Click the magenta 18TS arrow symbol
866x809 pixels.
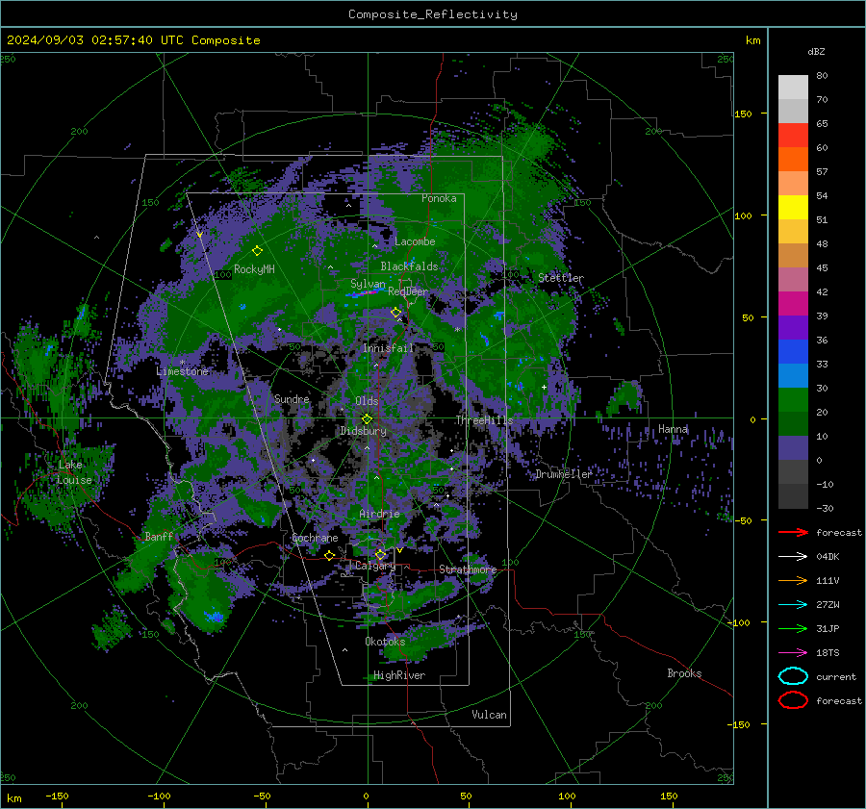pyautogui.click(x=793, y=653)
